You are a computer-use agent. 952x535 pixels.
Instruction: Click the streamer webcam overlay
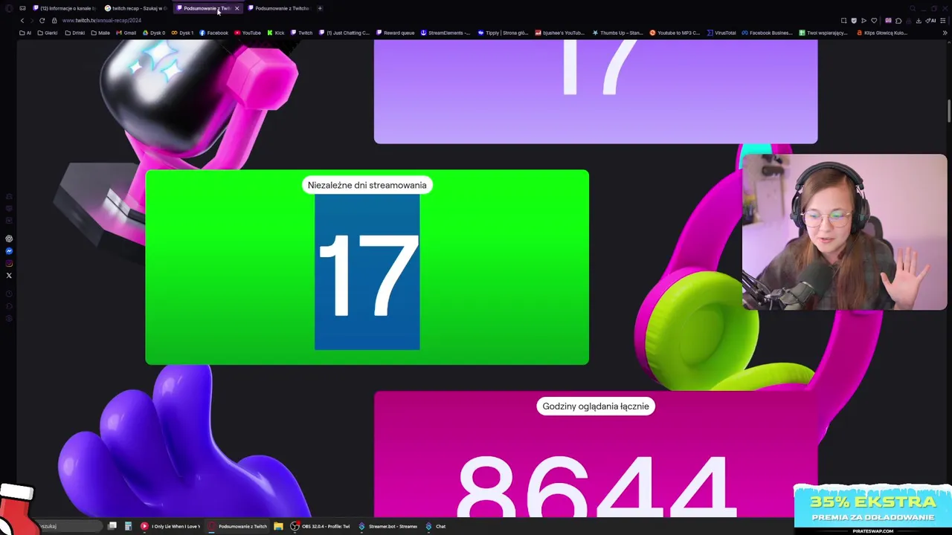(844, 232)
